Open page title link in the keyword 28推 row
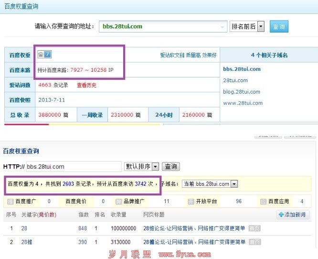Viewport: 318px width, 259px height. point(194,242)
